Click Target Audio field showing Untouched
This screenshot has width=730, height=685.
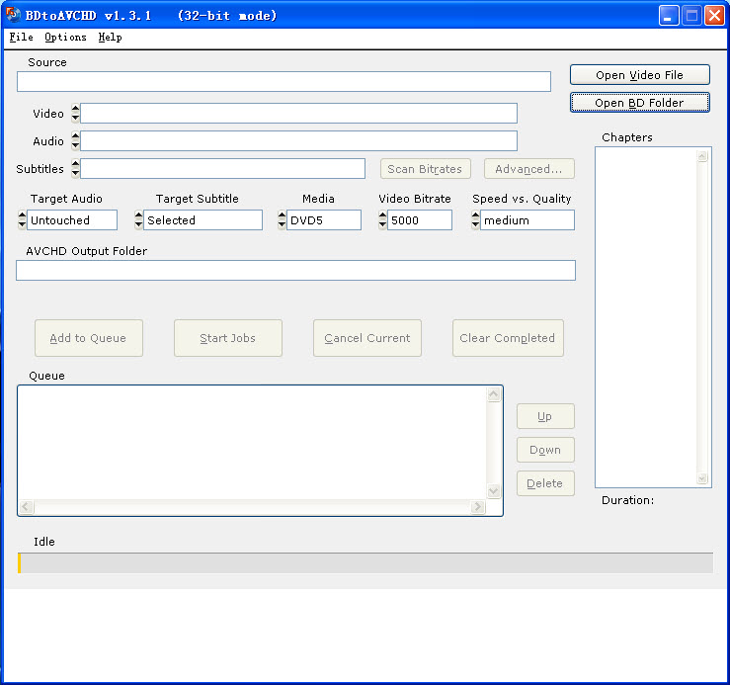[x=72, y=220]
